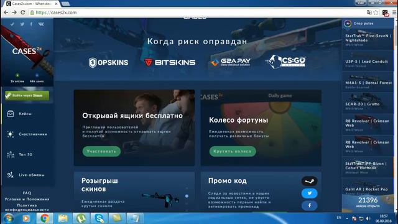Open the Twitter icon in sidebar header
This screenshot has width=398, height=224.
pos(22,24)
